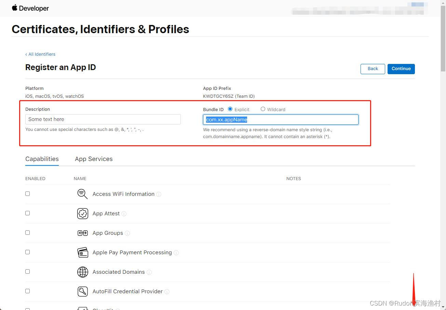Open info tooltip for Access WiFi Information
Image resolution: width=446 pixels, height=310 pixels.
159,194
